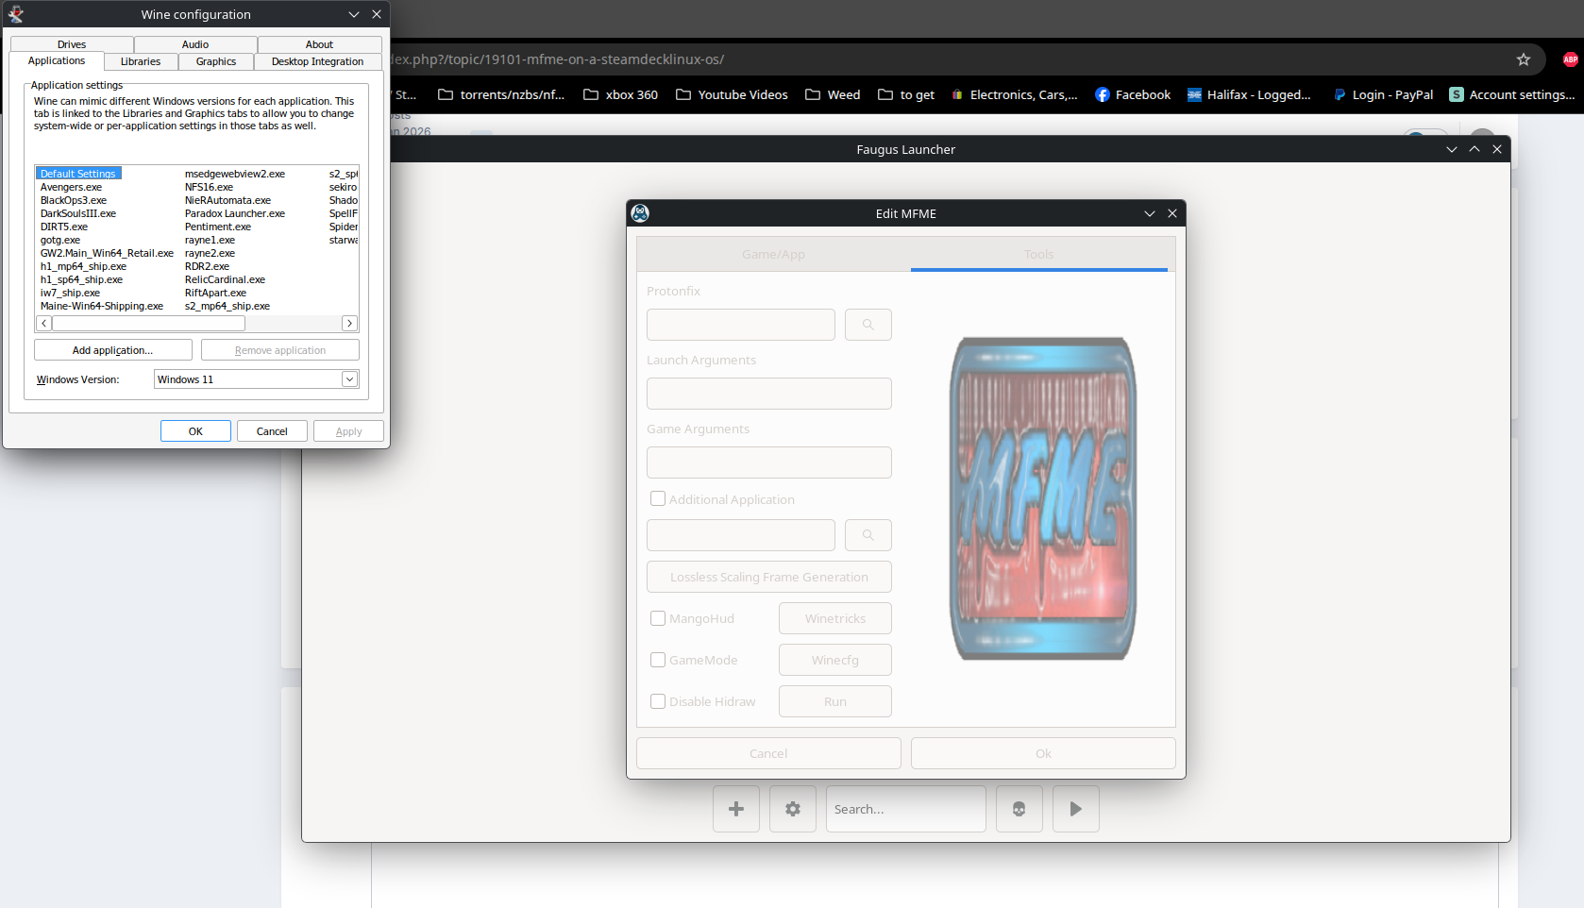1584x908 pixels.
Task: Open Faugus Launcher settings gear
Action: coord(793,809)
